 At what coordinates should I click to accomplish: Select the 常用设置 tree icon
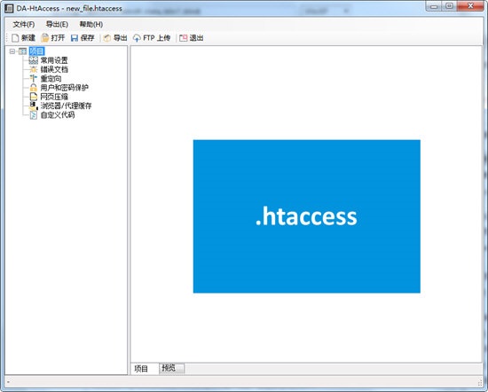pyautogui.click(x=34, y=60)
